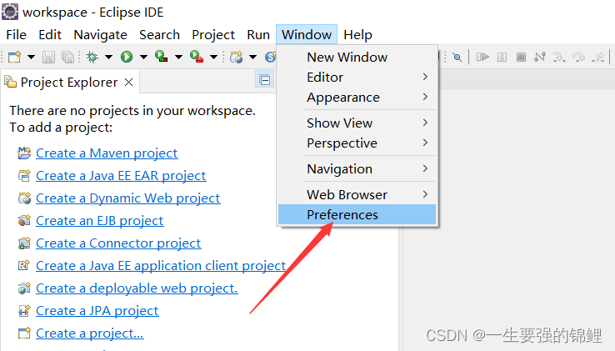The width and height of the screenshot is (615, 351).
Task: Click the Terminate stop icon
Action: (x=521, y=58)
